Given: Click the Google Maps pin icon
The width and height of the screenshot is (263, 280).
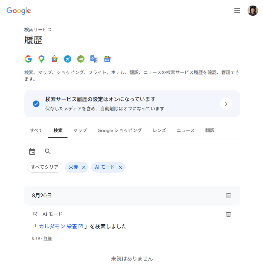Looking at the screenshot, I should click(41, 59).
